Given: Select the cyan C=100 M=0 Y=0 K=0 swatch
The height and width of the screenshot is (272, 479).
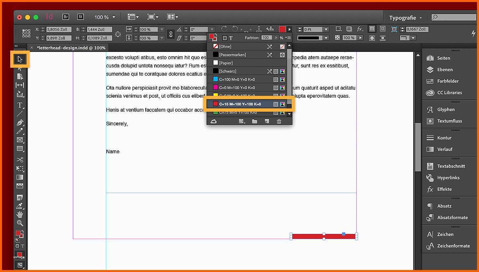Looking at the screenshot, I should [x=237, y=79].
